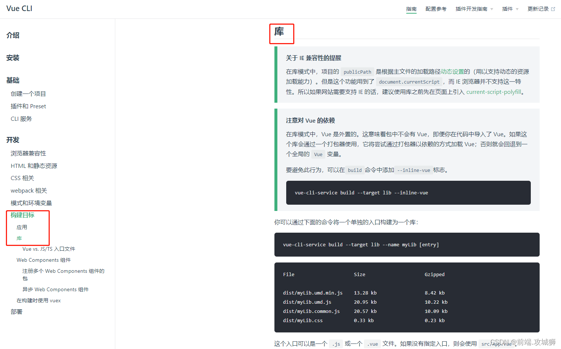The width and height of the screenshot is (561, 349).
Task: Click dist/myLib.css in the file table
Action: [303, 321]
